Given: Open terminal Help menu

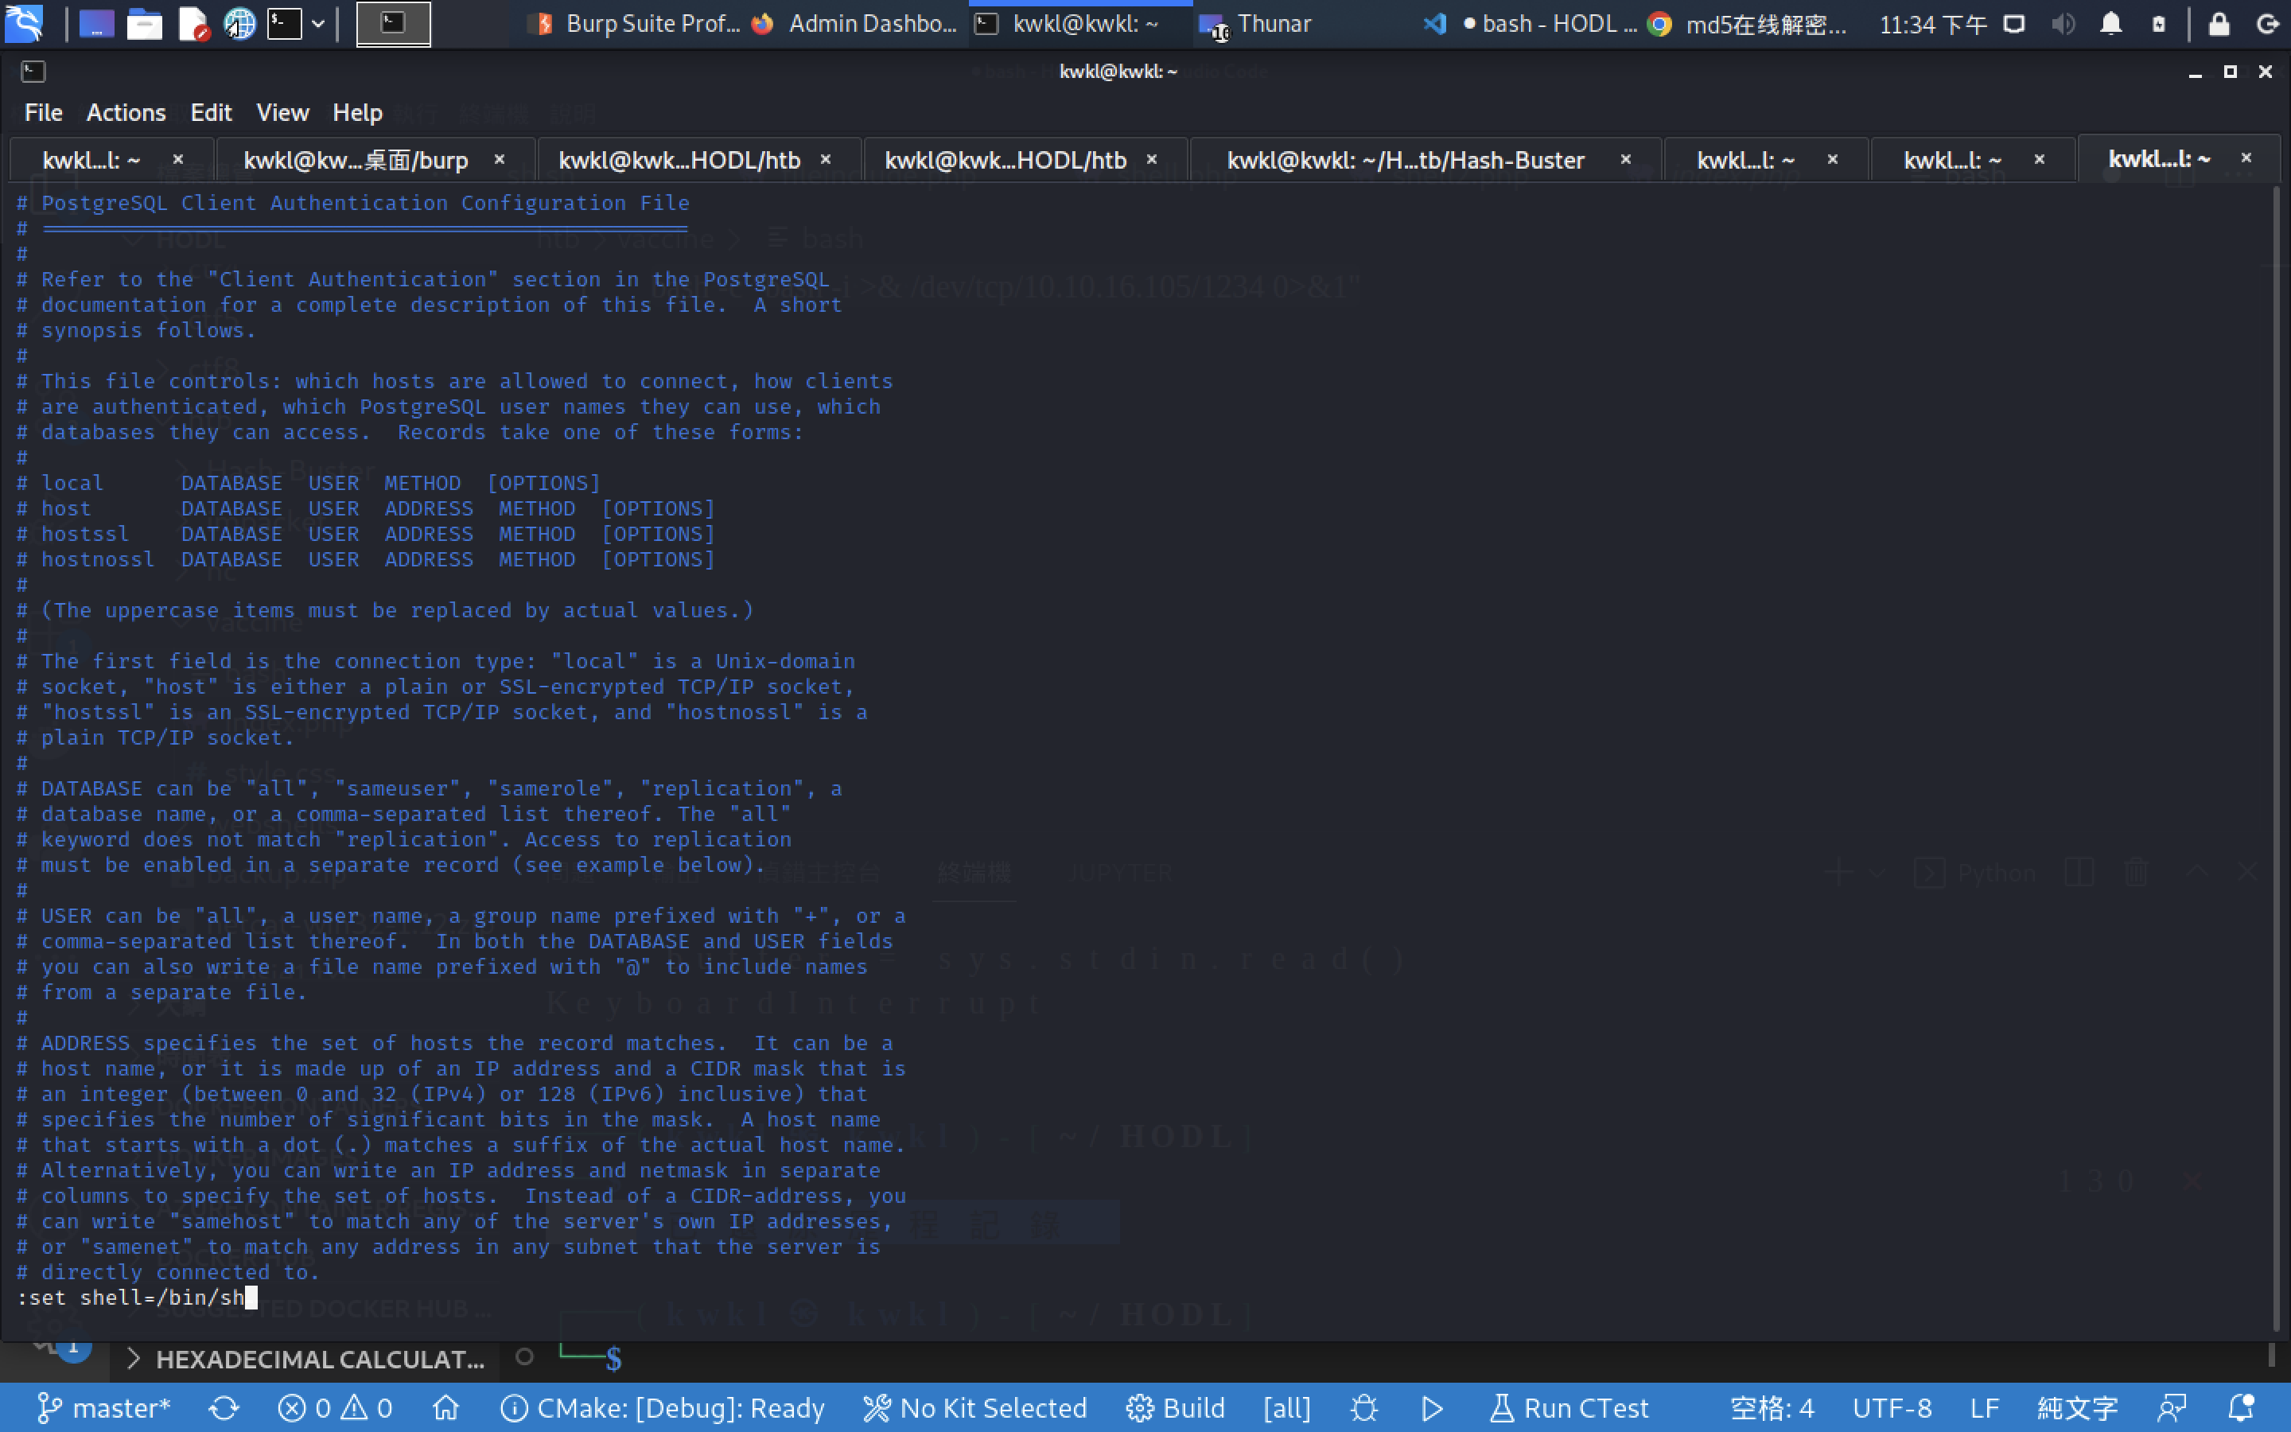Looking at the screenshot, I should [x=357, y=113].
